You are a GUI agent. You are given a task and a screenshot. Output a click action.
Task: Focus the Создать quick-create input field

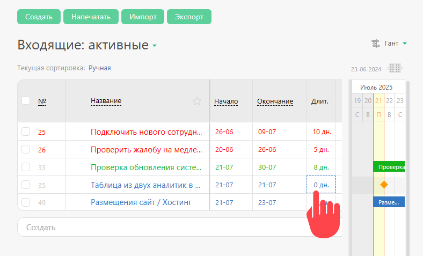click(180, 227)
